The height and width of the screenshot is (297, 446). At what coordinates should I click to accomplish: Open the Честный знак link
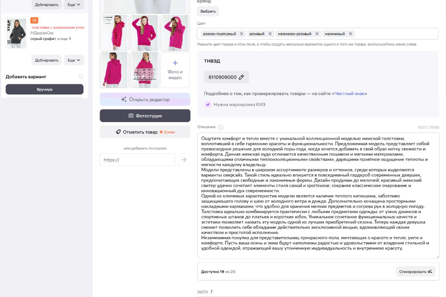(x=349, y=94)
